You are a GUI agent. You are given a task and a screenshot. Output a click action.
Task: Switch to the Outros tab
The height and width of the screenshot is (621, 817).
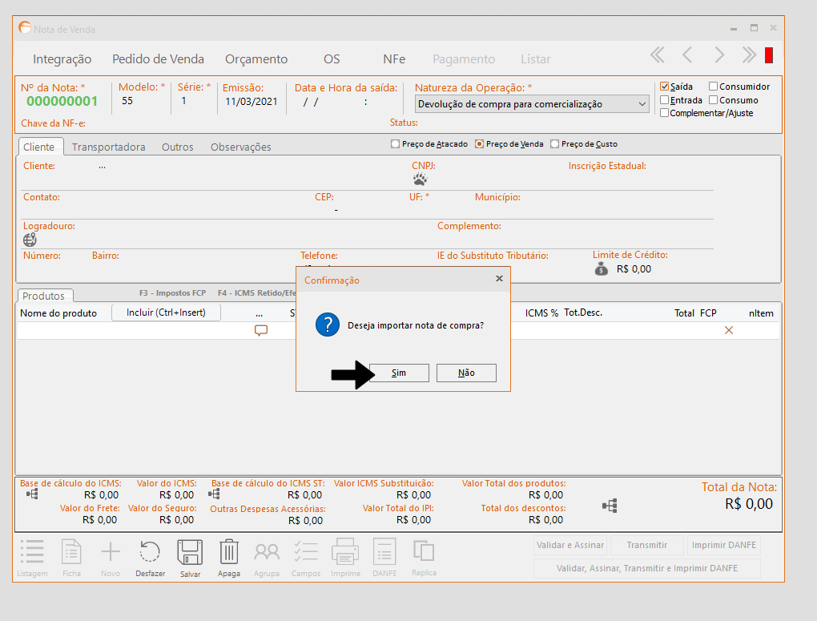tap(177, 147)
